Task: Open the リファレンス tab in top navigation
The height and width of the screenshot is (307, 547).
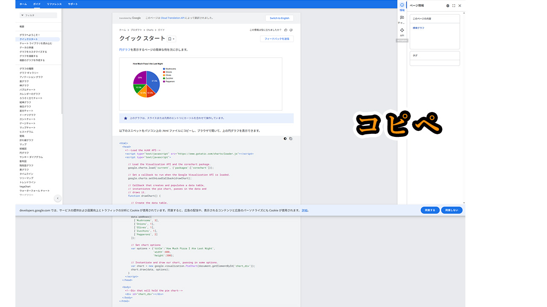Action: tap(54, 4)
